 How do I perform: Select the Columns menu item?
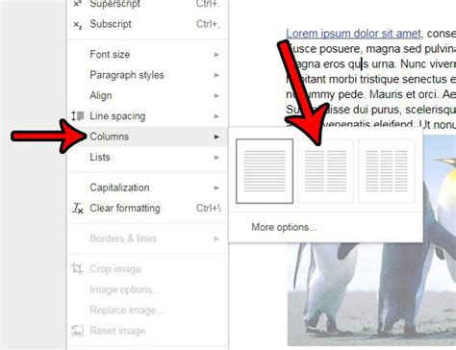pyautogui.click(x=148, y=137)
